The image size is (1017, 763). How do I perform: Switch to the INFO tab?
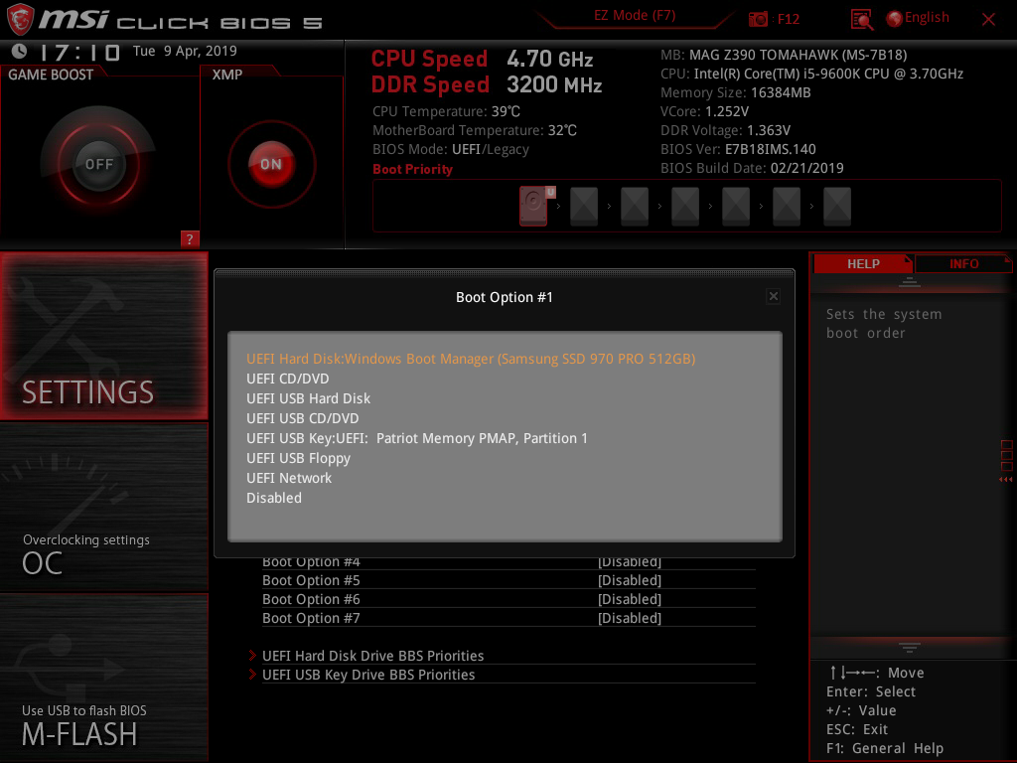[x=963, y=264]
